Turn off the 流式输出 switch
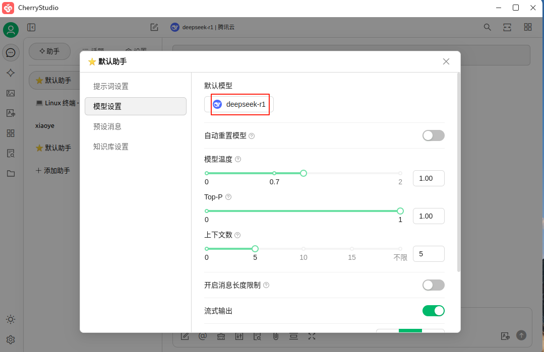The height and width of the screenshot is (352, 544). tap(433, 311)
